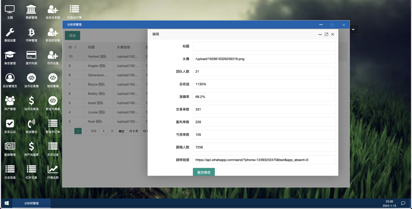Click the 跳转链接 WhatsApp URL field

264,160
